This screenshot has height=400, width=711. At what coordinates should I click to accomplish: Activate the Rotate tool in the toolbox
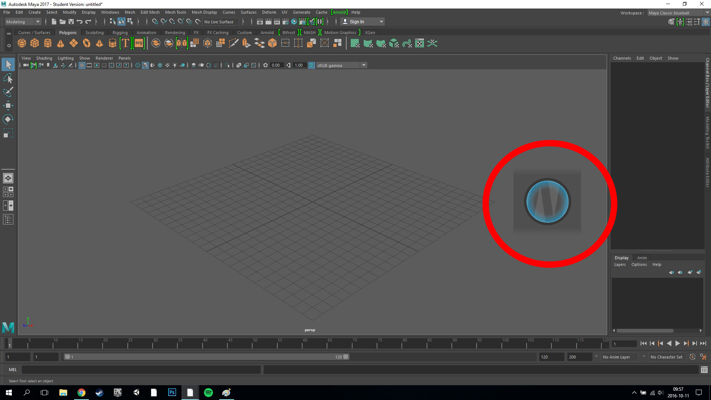coord(8,119)
